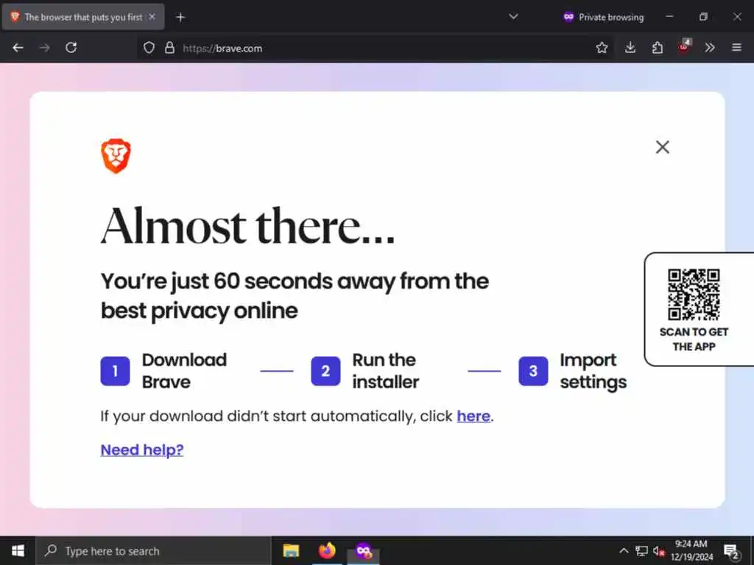Image resolution: width=754 pixels, height=565 pixels.
Task: Expand more tools overflow chevron
Action: click(710, 48)
